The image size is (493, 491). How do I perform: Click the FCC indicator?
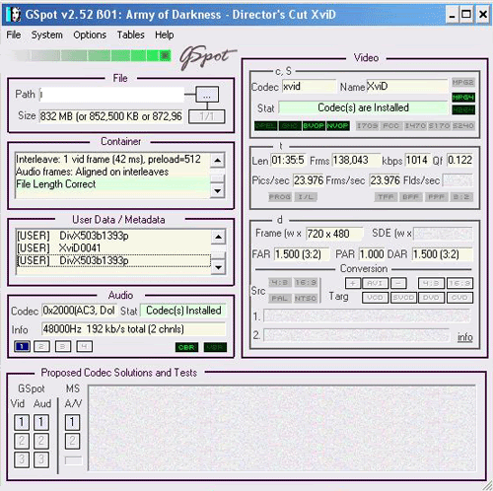[391, 126]
